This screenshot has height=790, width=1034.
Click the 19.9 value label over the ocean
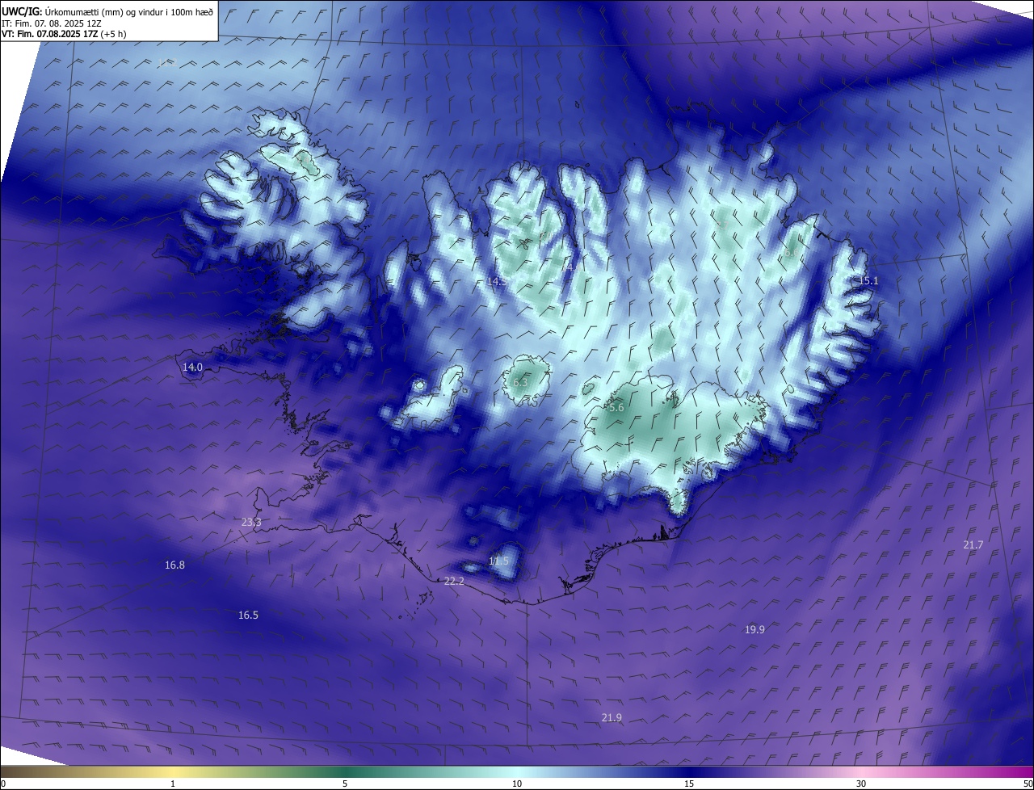click(x=754, y=629)
